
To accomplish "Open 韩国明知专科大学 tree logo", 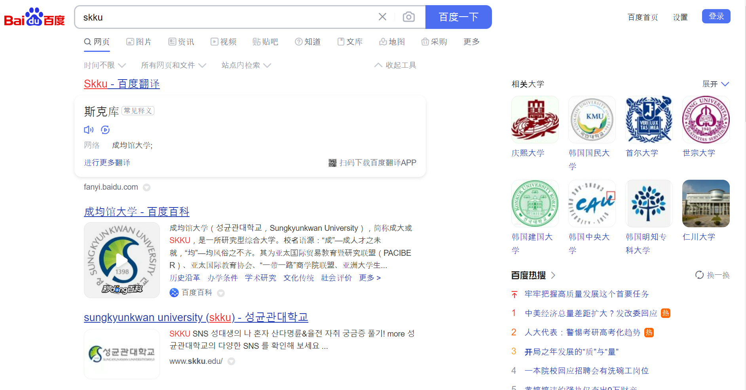I will (649, 204).
